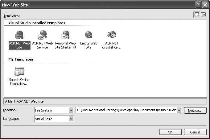Click the 'My Templates' heading

point(21,59)
